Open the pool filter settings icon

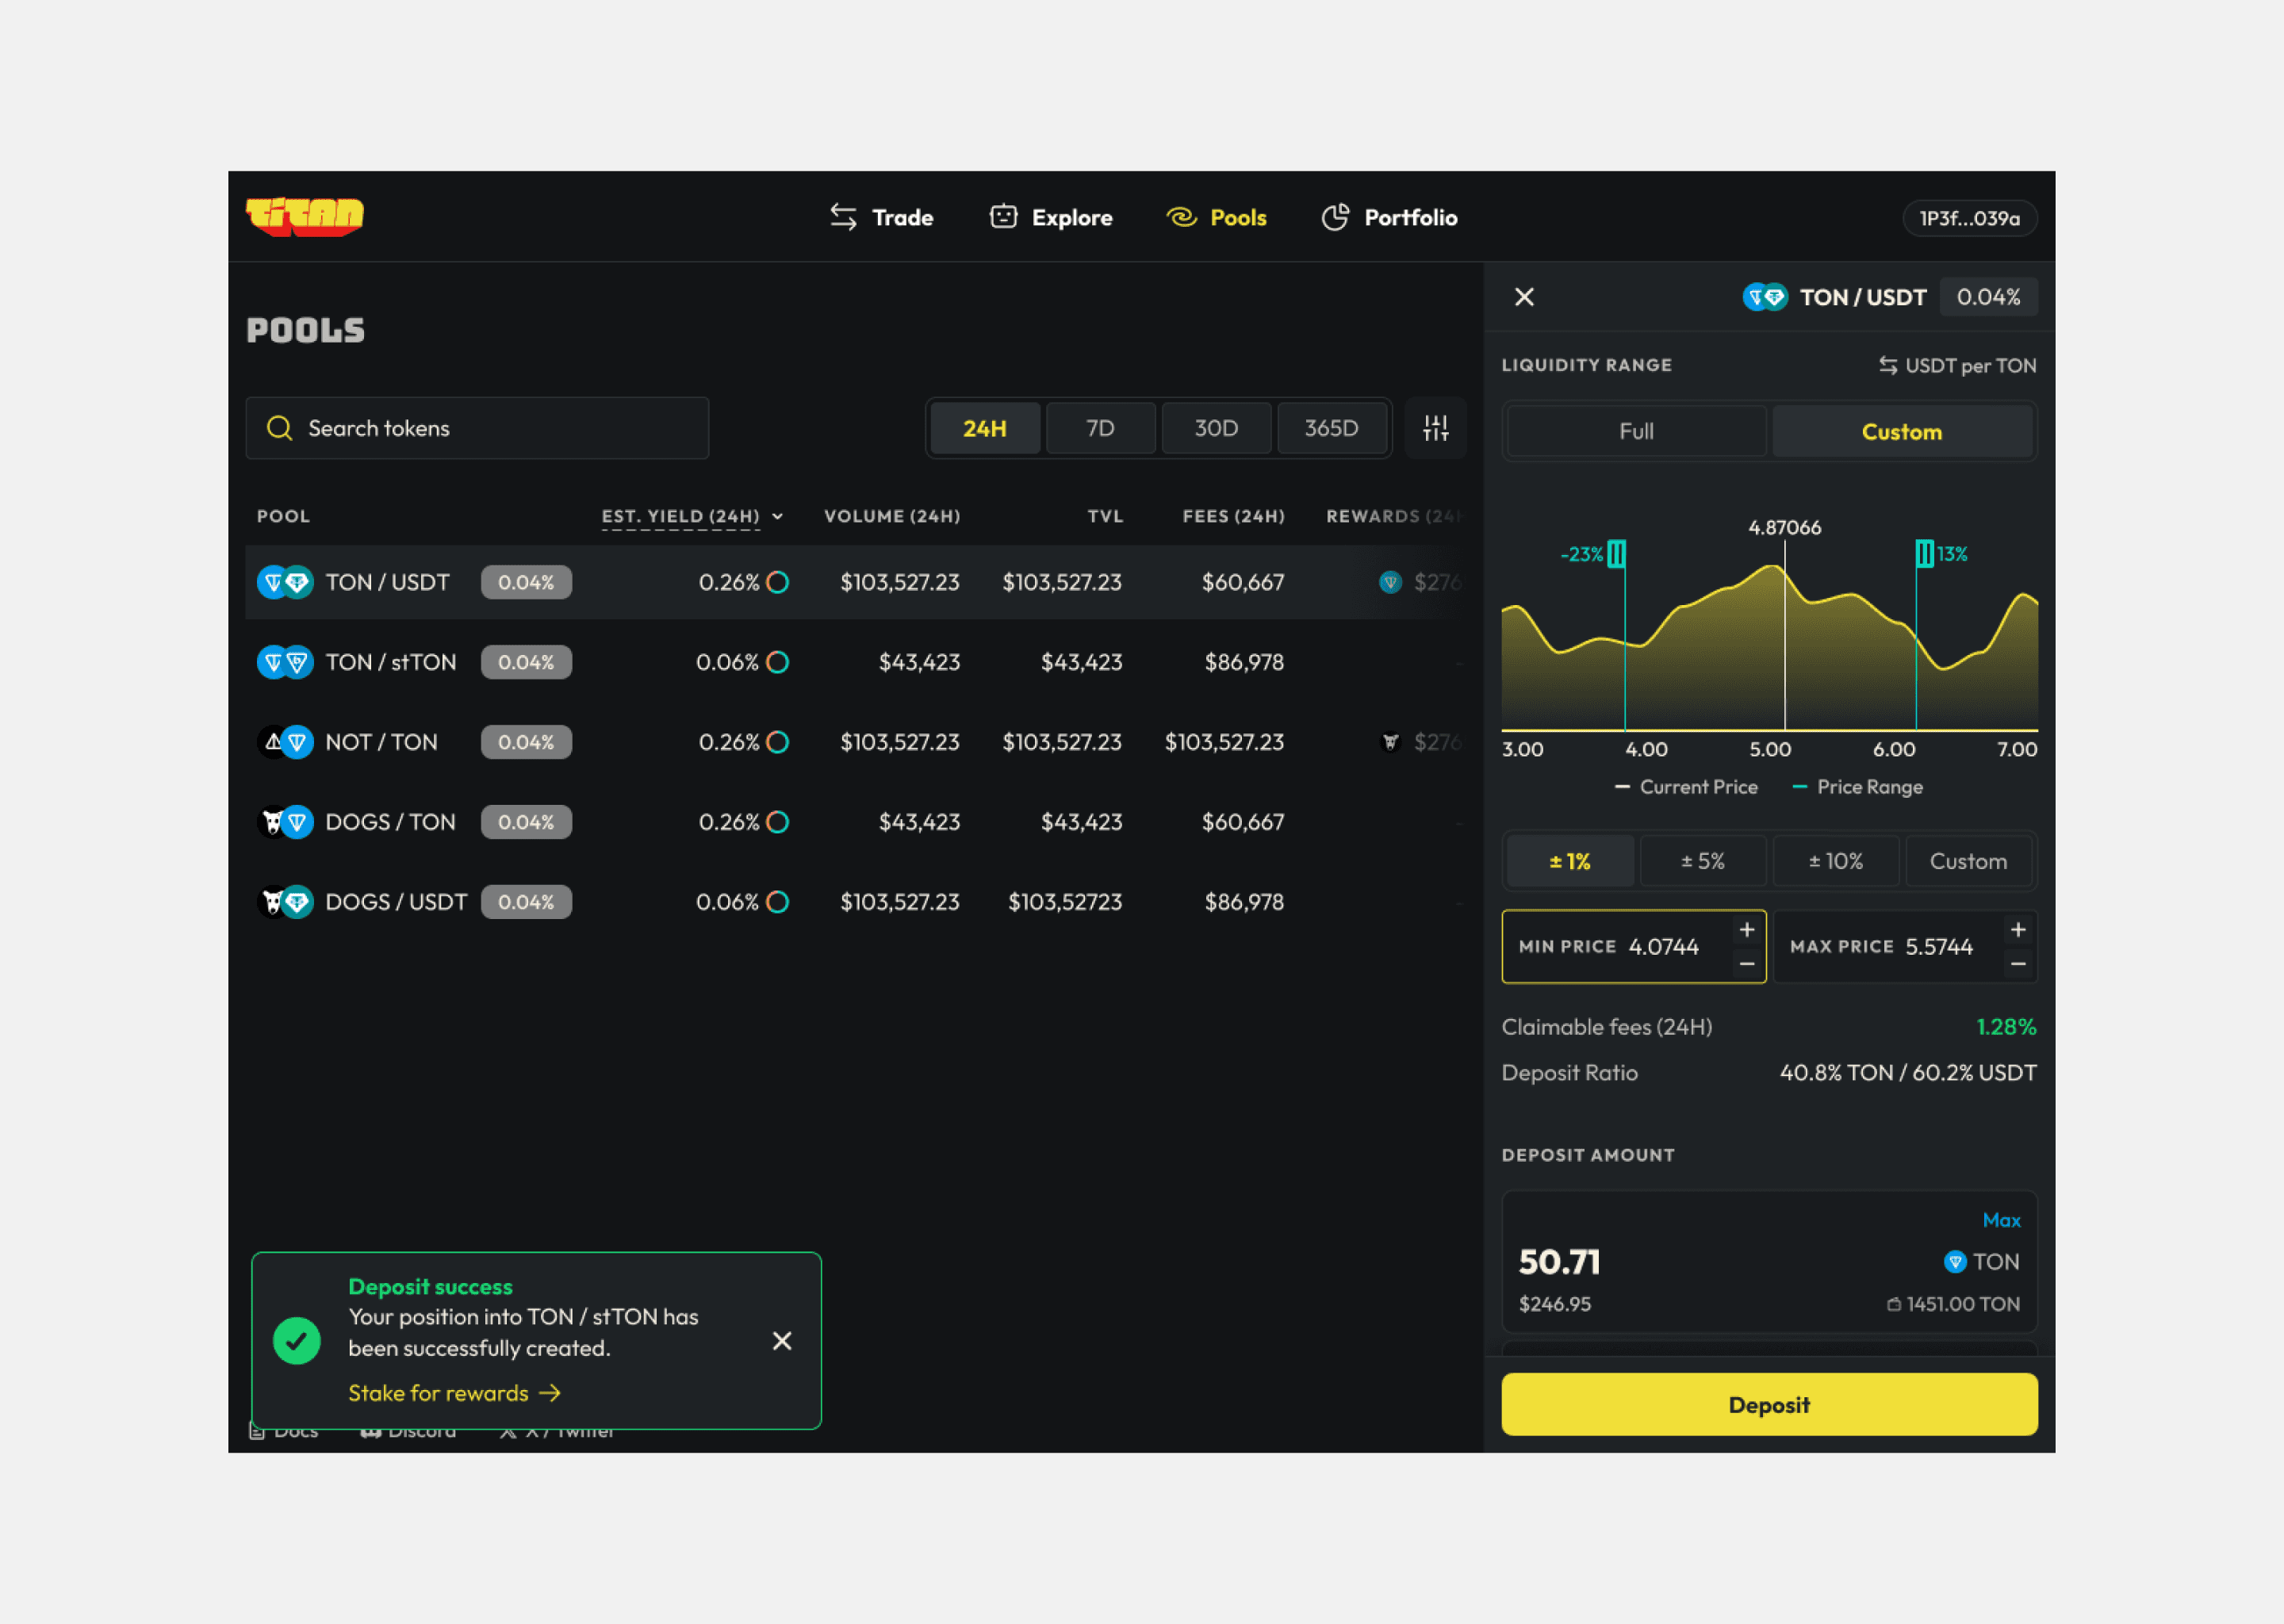pos(1435,428)
